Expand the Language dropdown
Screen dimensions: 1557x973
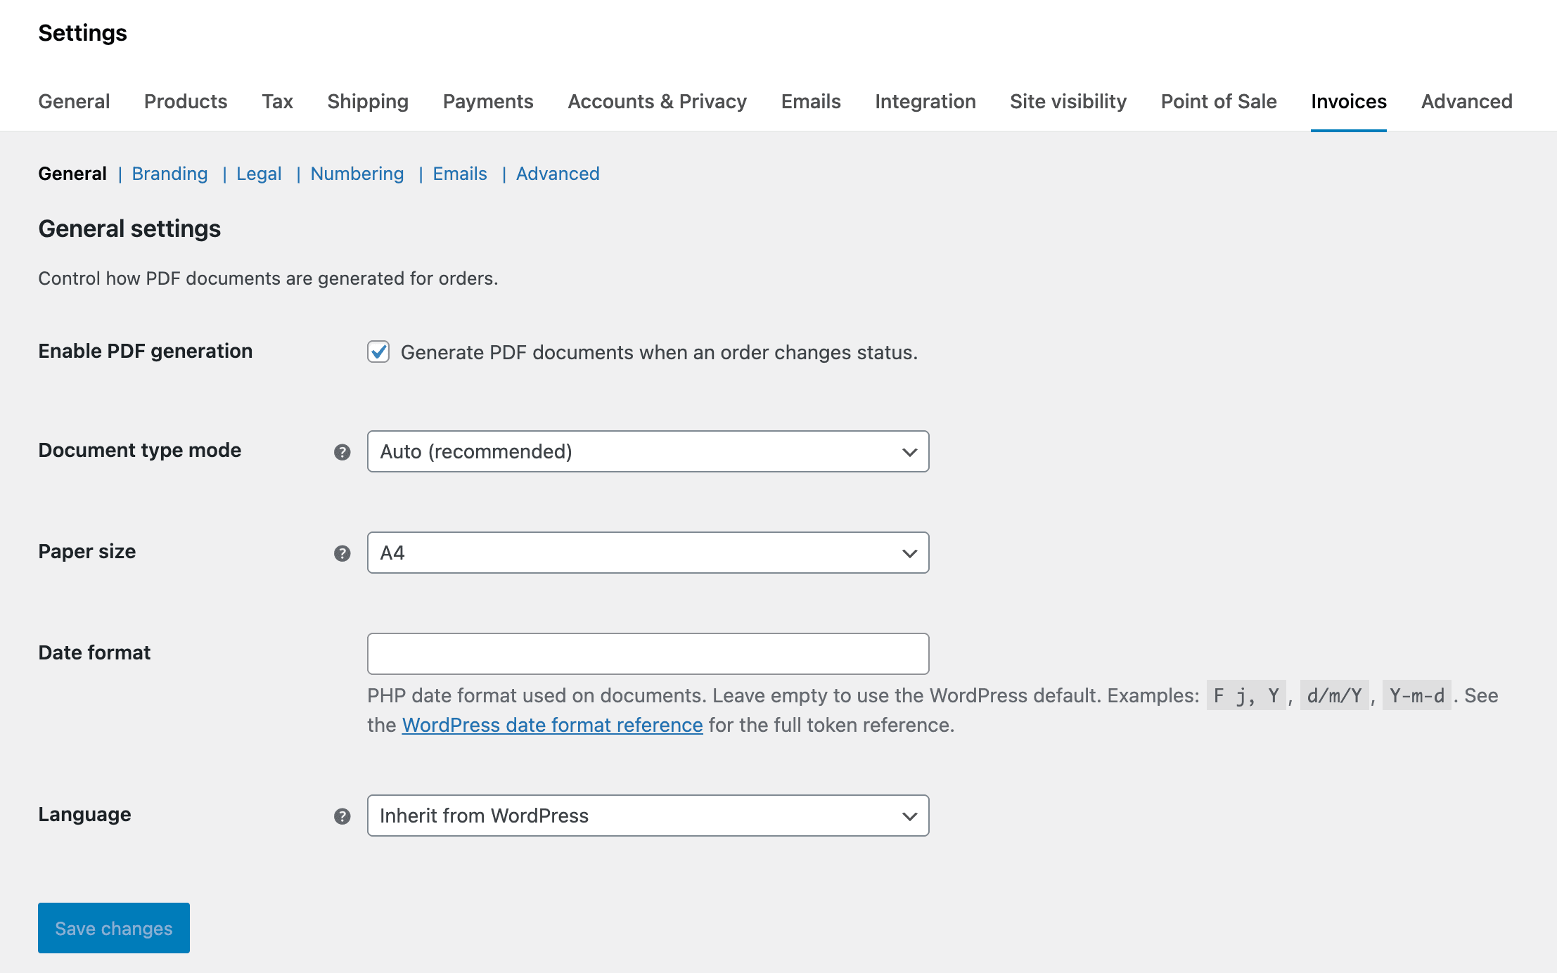coord(648,816)
